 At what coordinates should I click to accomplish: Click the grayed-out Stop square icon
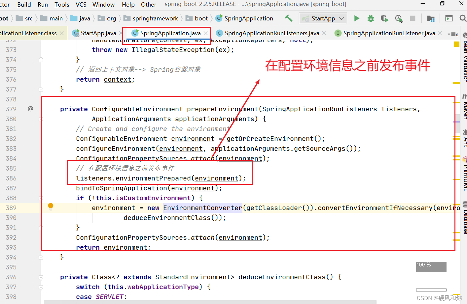tap(413, 18)
